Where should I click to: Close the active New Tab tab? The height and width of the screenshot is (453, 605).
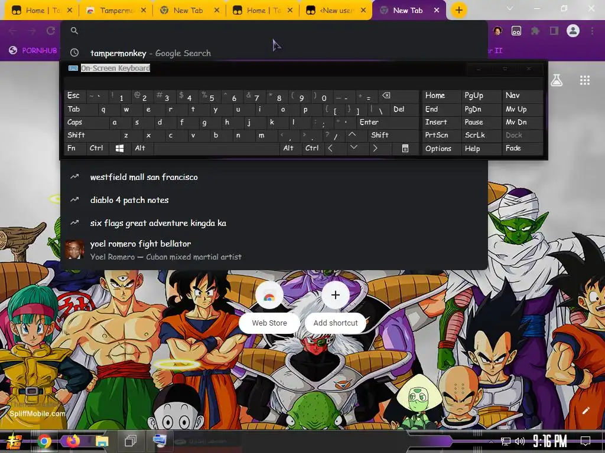tap(437, 11)
